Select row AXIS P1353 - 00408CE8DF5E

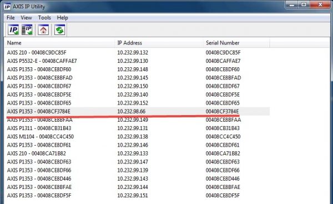click(x=137, y=94)
